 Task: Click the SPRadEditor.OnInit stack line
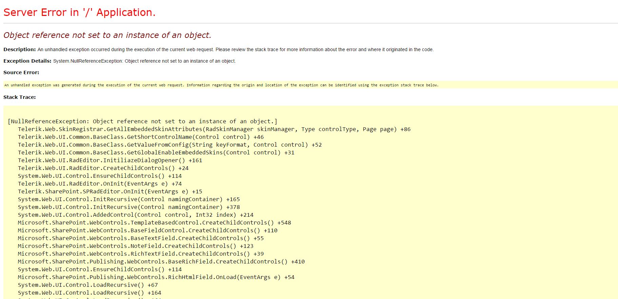(x=110, y=191)
